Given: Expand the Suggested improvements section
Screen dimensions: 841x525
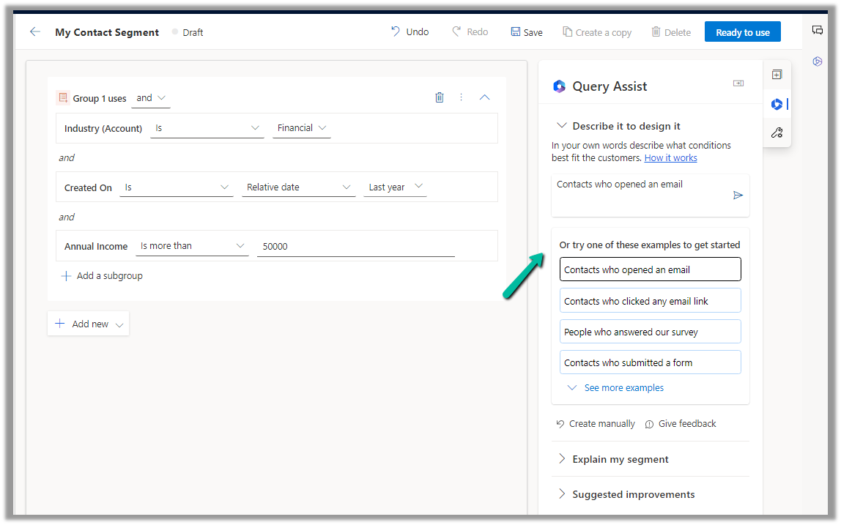Looking at the screenshot, I should point(633,494).
